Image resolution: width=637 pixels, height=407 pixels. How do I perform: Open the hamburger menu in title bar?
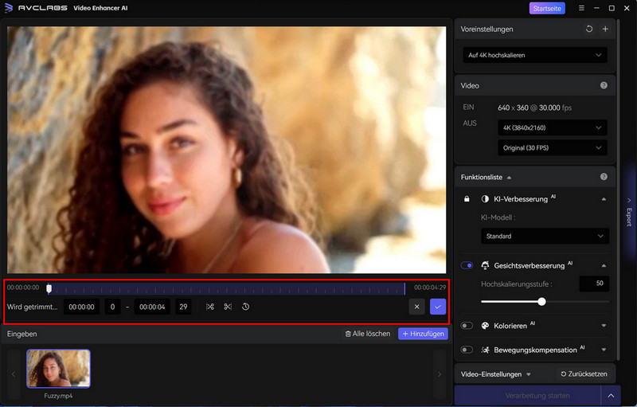(581, 8)
